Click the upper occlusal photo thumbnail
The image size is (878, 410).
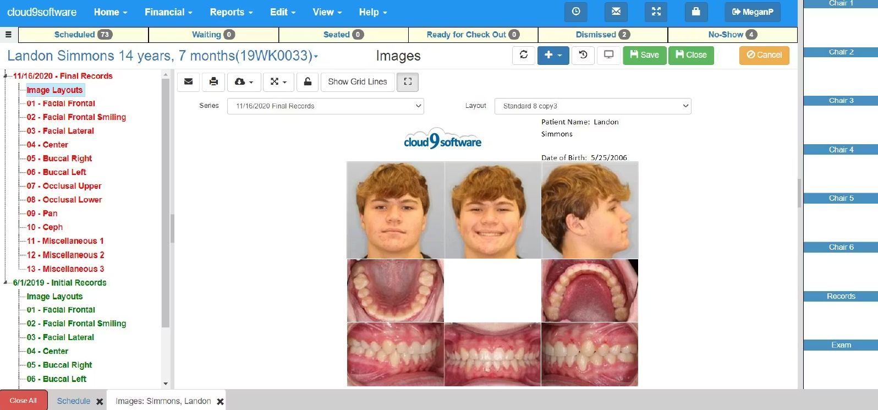pos(395,291)
